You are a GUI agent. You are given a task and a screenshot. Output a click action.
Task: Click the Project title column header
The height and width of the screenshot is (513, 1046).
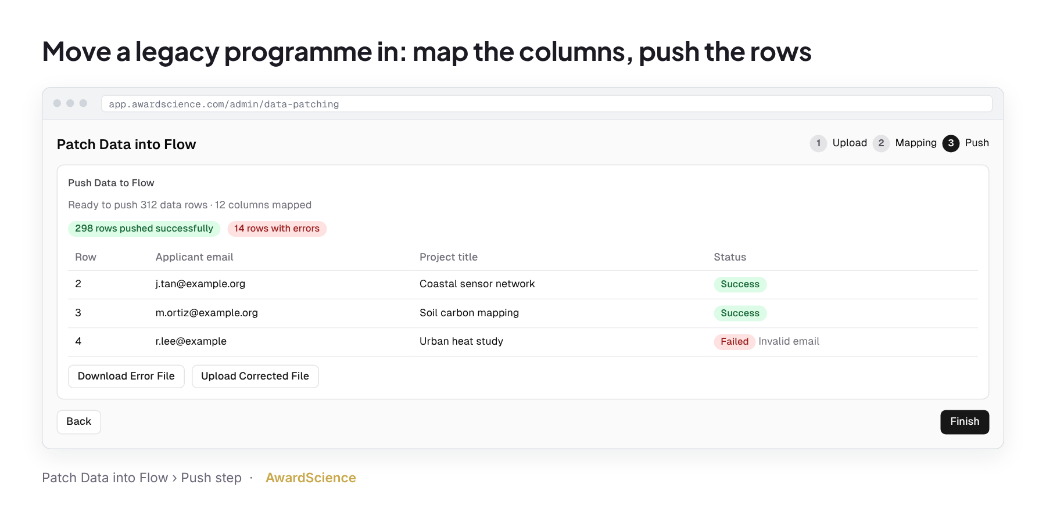449,257
